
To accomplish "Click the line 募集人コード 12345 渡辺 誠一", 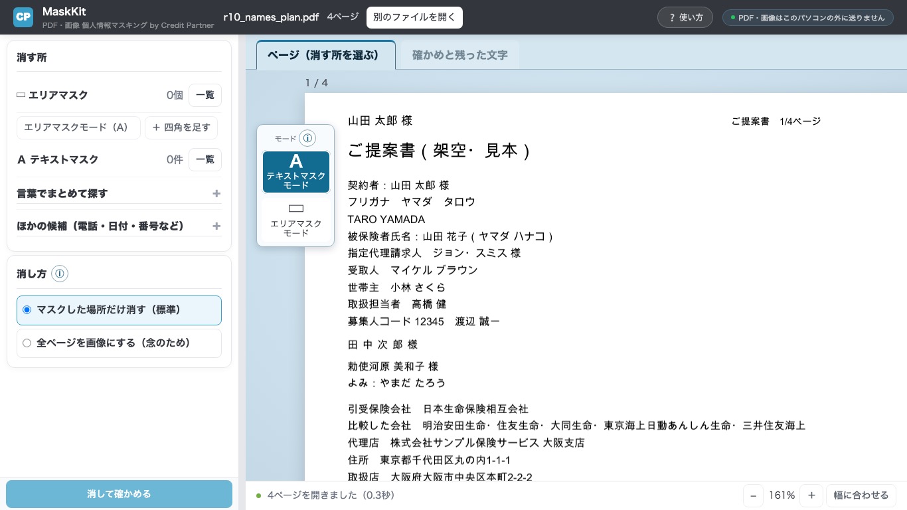I will pyautogui.click(x=424, y=321).
